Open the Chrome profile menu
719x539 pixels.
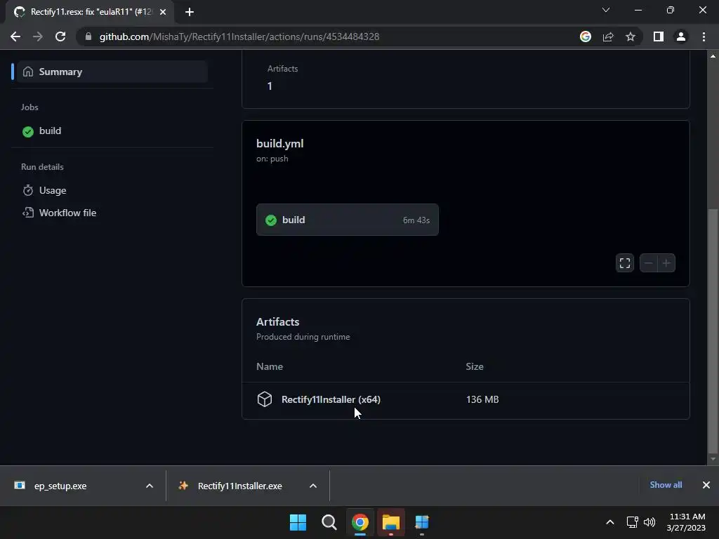(681, 36)
